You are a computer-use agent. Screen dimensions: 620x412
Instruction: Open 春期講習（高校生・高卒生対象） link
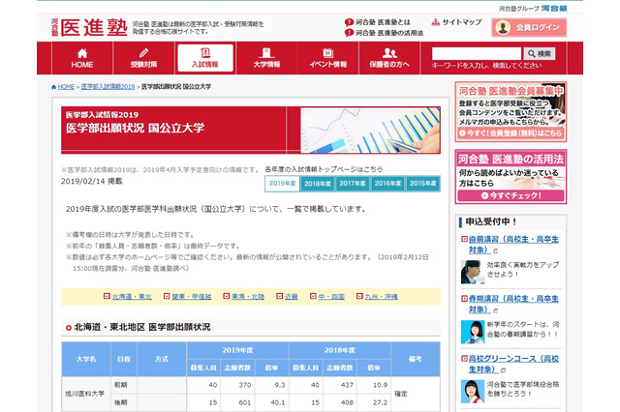pos(513,304)
